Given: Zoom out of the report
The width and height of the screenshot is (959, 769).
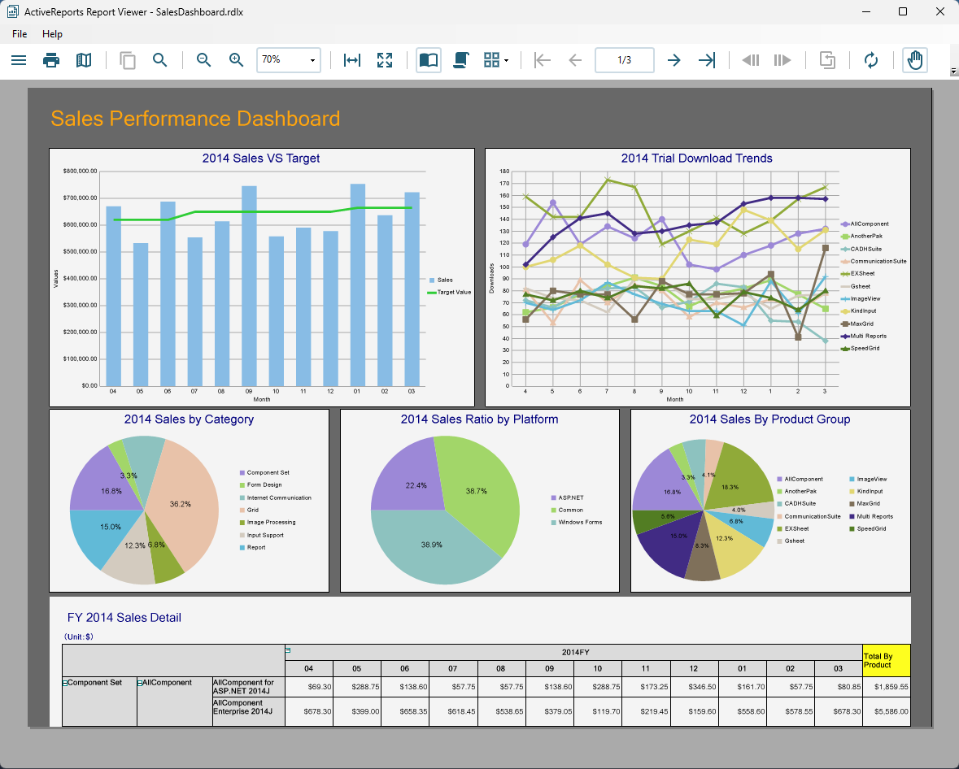Looking at the screenshot, I should point(203,60).
